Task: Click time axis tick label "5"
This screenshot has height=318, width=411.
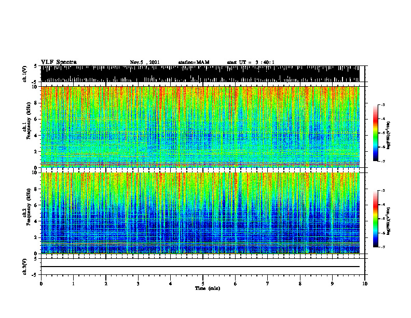Action: (x=203, y=284)
